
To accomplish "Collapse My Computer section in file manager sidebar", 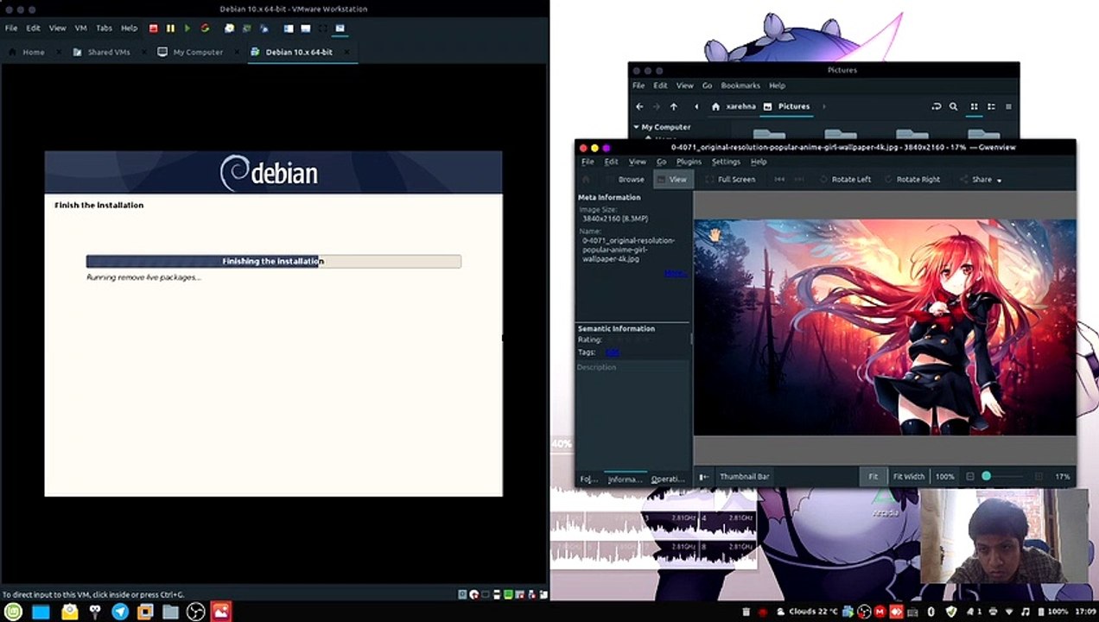I will pyautogui.click(x=637, y=127).
